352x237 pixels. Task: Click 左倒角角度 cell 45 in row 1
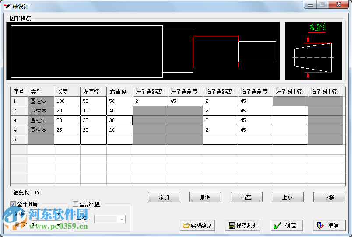pos(186,101)
